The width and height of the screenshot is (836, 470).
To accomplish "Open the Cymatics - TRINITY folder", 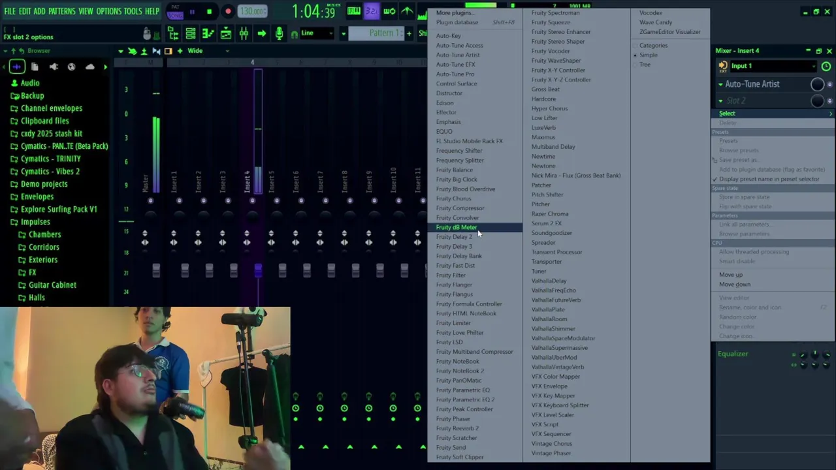I will [x=50, y=159].
